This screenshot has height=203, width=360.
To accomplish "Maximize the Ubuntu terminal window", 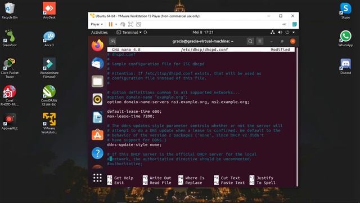I will coord(282,41).
